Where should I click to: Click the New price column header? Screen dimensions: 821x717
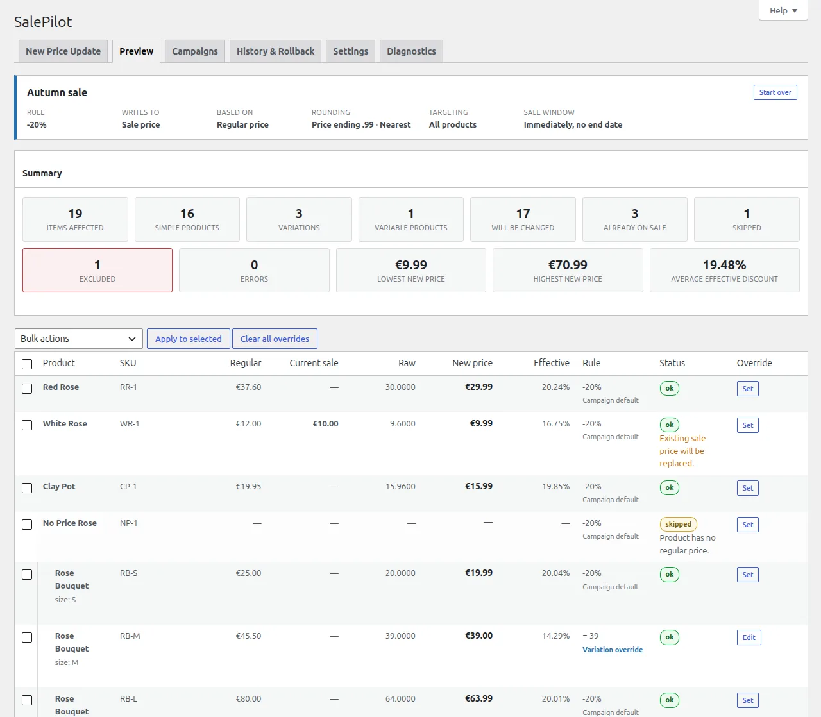472,363
